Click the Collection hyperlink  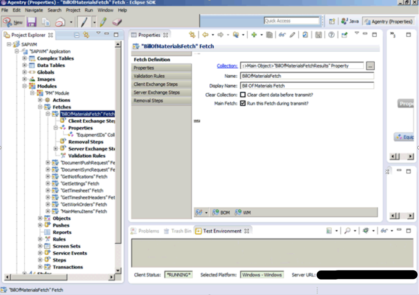point(227,66)
